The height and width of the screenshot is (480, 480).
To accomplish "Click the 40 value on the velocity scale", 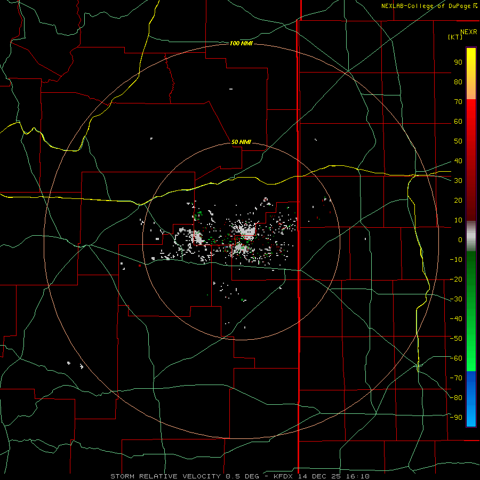I will 458,161.
